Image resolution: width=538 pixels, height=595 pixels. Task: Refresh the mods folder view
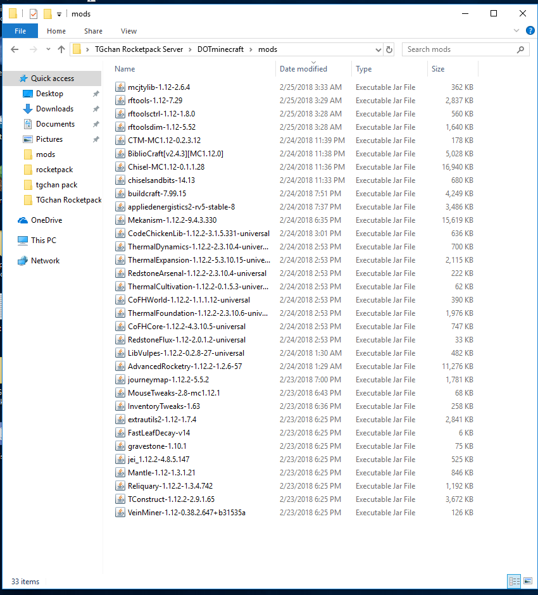389,49
